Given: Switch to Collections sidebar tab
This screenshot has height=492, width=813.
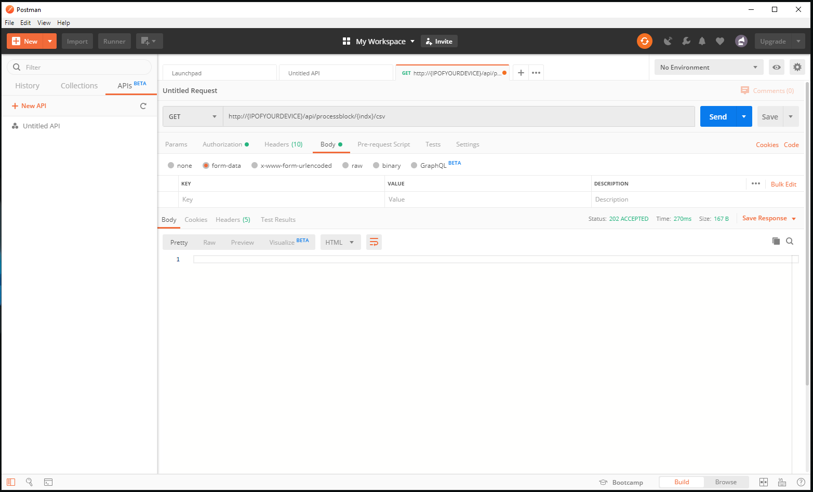Looking at the screenshot, I should point(79,86).
